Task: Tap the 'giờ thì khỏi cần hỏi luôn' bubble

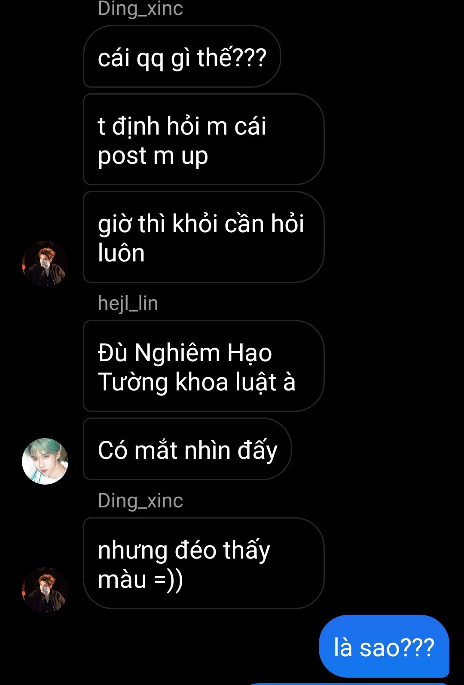Action: click(x=204, y=237)
